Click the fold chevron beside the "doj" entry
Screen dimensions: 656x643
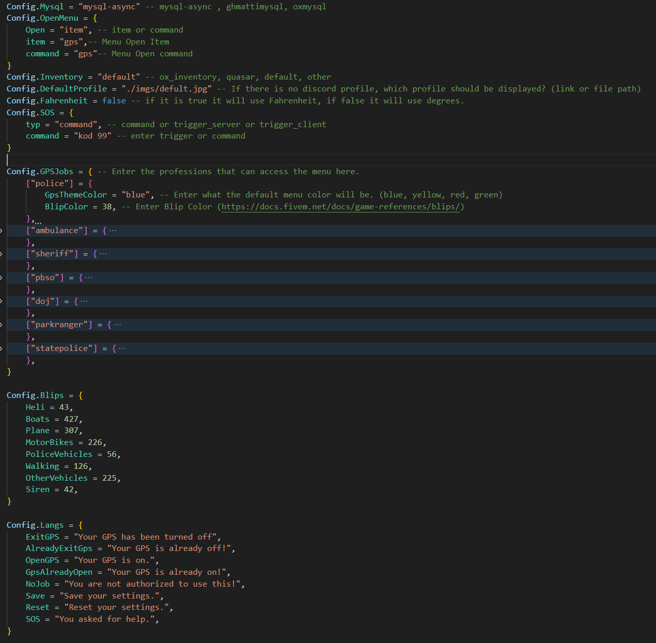tap(2, 301)
